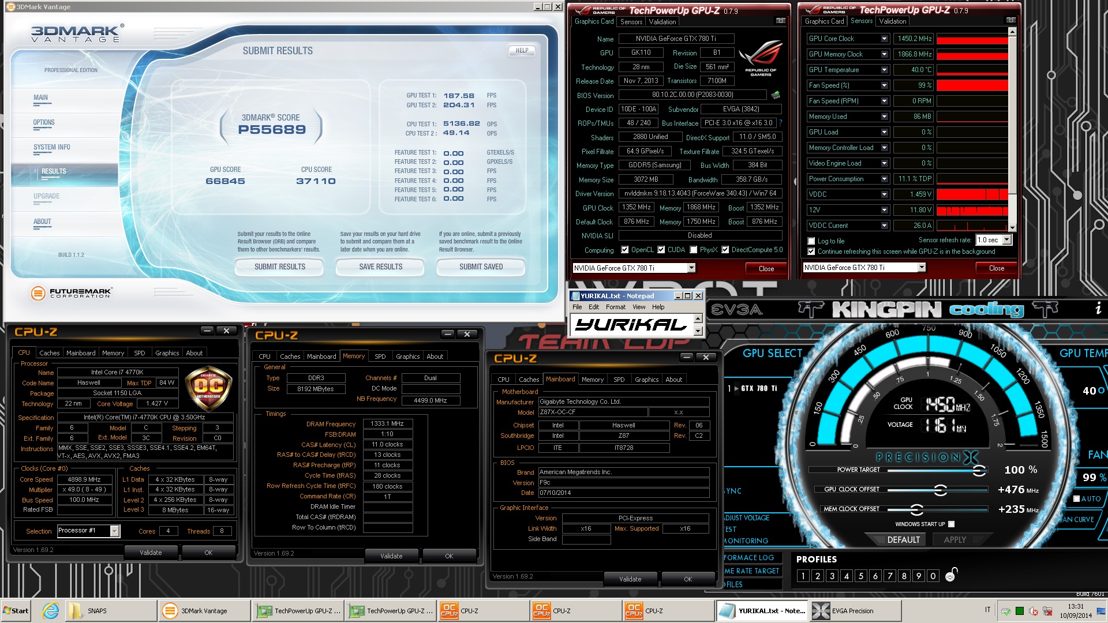Switch to first TechPowerUp GPU-Z taskbar item
1108x623 pixels.
[x=298, y=610]
